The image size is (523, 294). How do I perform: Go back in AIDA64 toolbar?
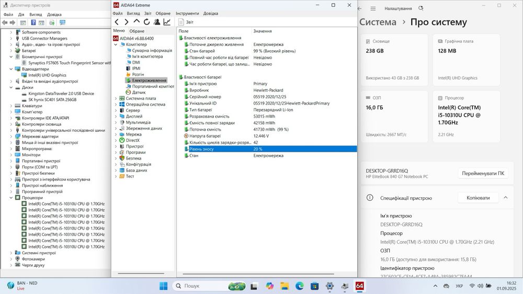pyautogui.click(x=117, y=22)
